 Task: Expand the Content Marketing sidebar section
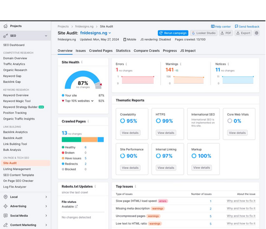pos(46,225)
